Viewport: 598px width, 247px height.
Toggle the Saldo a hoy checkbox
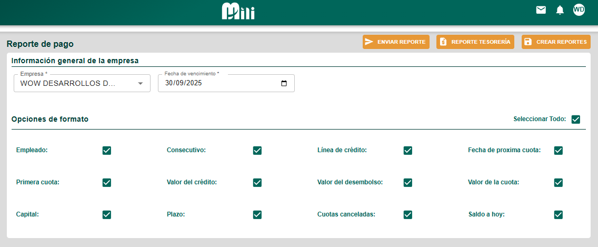pos(559,215)
